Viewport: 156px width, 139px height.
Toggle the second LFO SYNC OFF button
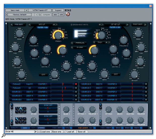(x=48, y=116)
